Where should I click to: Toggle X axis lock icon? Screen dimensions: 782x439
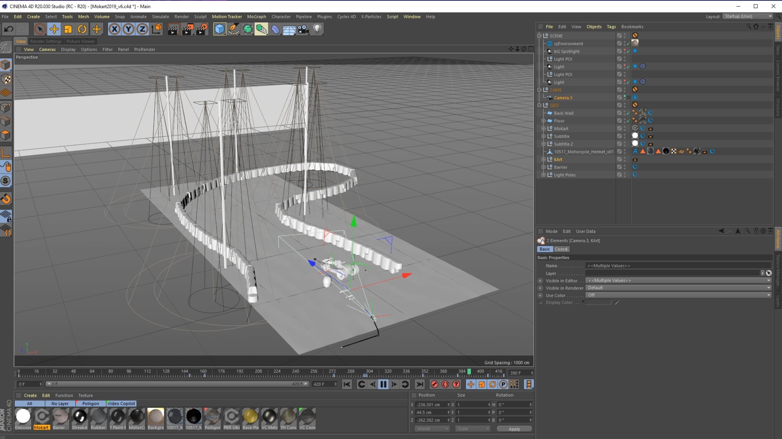(114, 29)
